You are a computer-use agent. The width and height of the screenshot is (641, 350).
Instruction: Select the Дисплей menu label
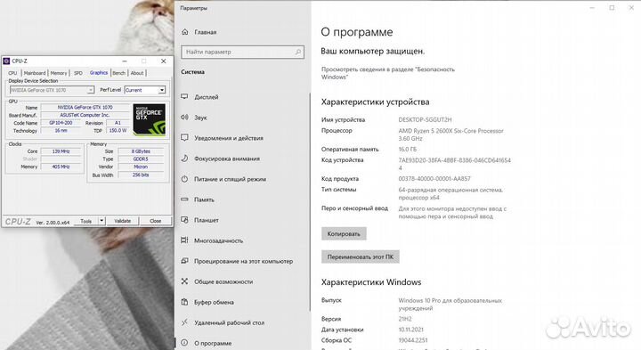[x=207, y=97]
